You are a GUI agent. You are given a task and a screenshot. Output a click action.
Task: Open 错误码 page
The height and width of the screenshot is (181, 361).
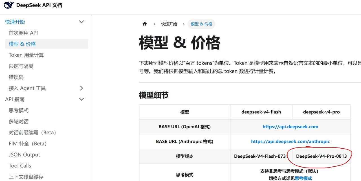pos(16,77)
